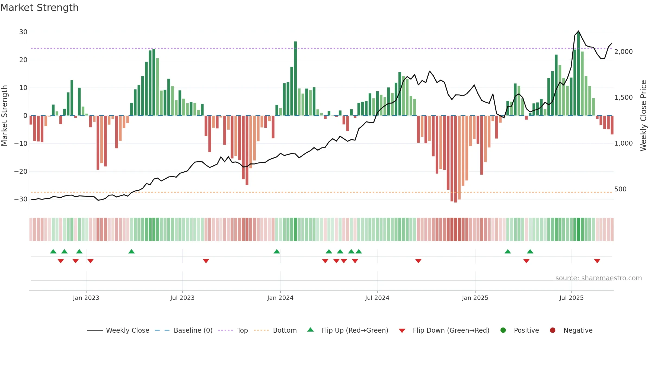Click the Market Strength chart title
This screenshot has width=651, height=366.
pyautogui.click(x=39, y=8)
